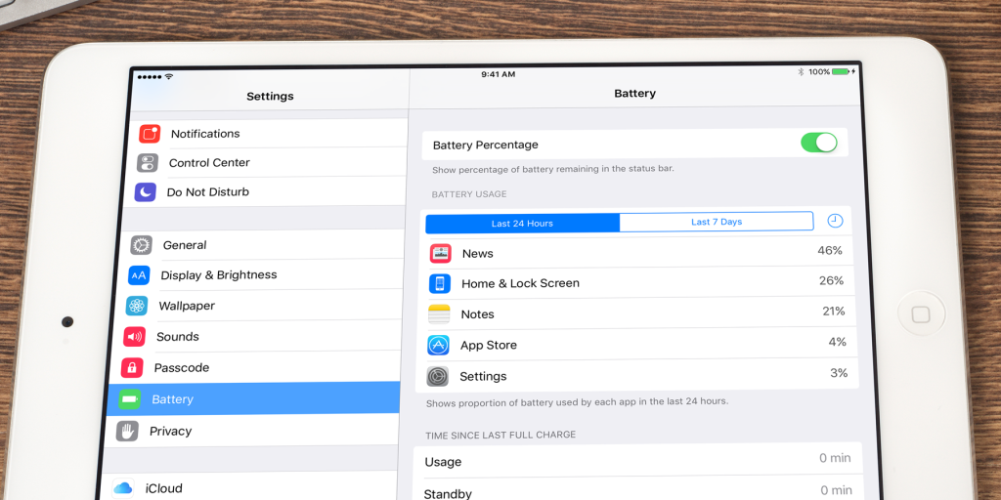Viewport: 1001px width, 500px height.
Task: Tap the Notes label in battery usage
Action: [477, 314]
